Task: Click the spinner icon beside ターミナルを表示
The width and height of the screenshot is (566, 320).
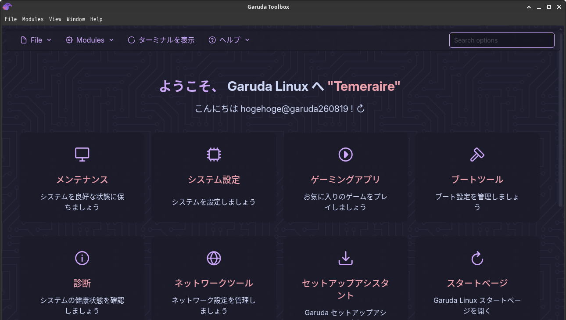Action: [131, 40]
